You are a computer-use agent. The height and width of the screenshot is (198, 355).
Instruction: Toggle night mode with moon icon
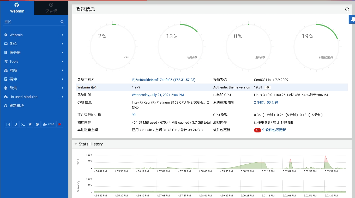pyautogui.click(x=16, y=124)
